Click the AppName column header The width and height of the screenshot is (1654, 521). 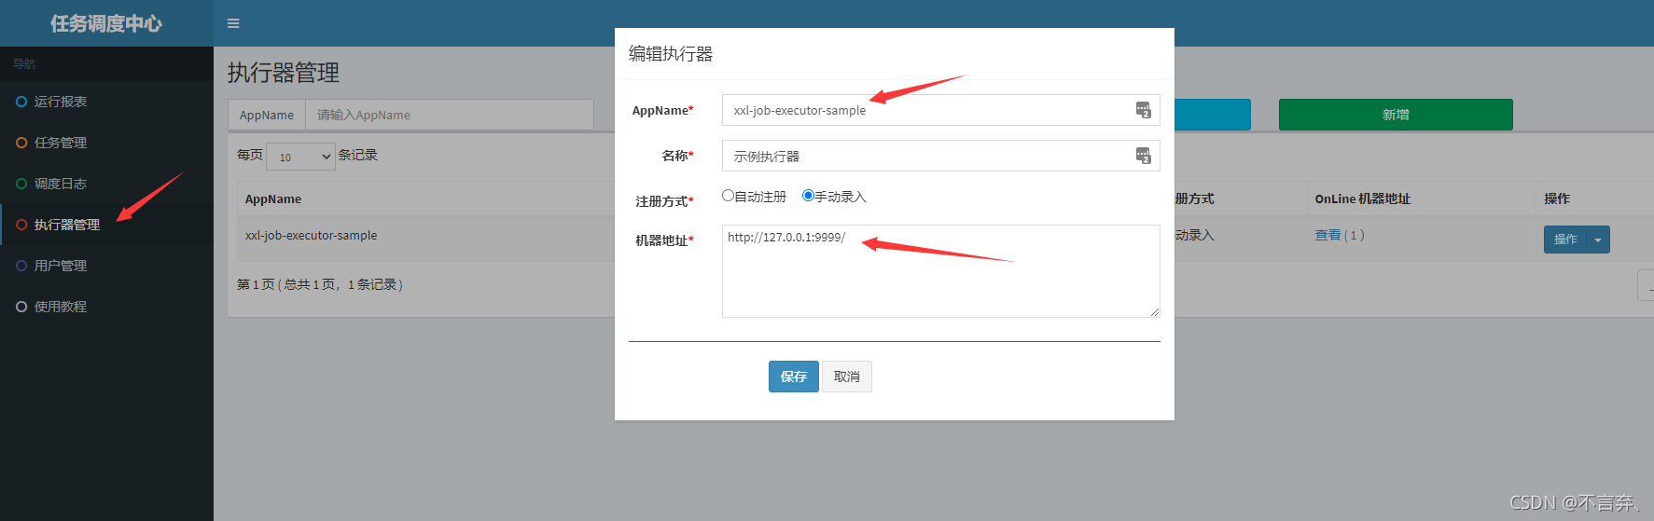coord(273,199)
